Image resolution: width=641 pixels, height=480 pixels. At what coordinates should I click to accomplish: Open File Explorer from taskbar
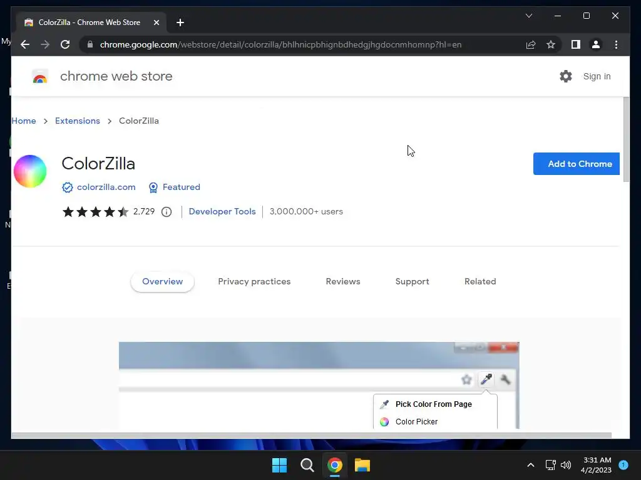coord(362,465)
